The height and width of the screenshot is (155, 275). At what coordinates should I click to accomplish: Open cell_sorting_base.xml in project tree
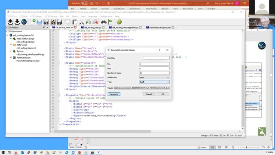coord(26,48)
